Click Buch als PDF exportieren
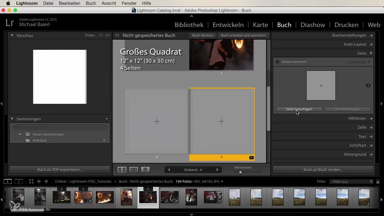Screen dimensions: 384x216 [60, 169]
